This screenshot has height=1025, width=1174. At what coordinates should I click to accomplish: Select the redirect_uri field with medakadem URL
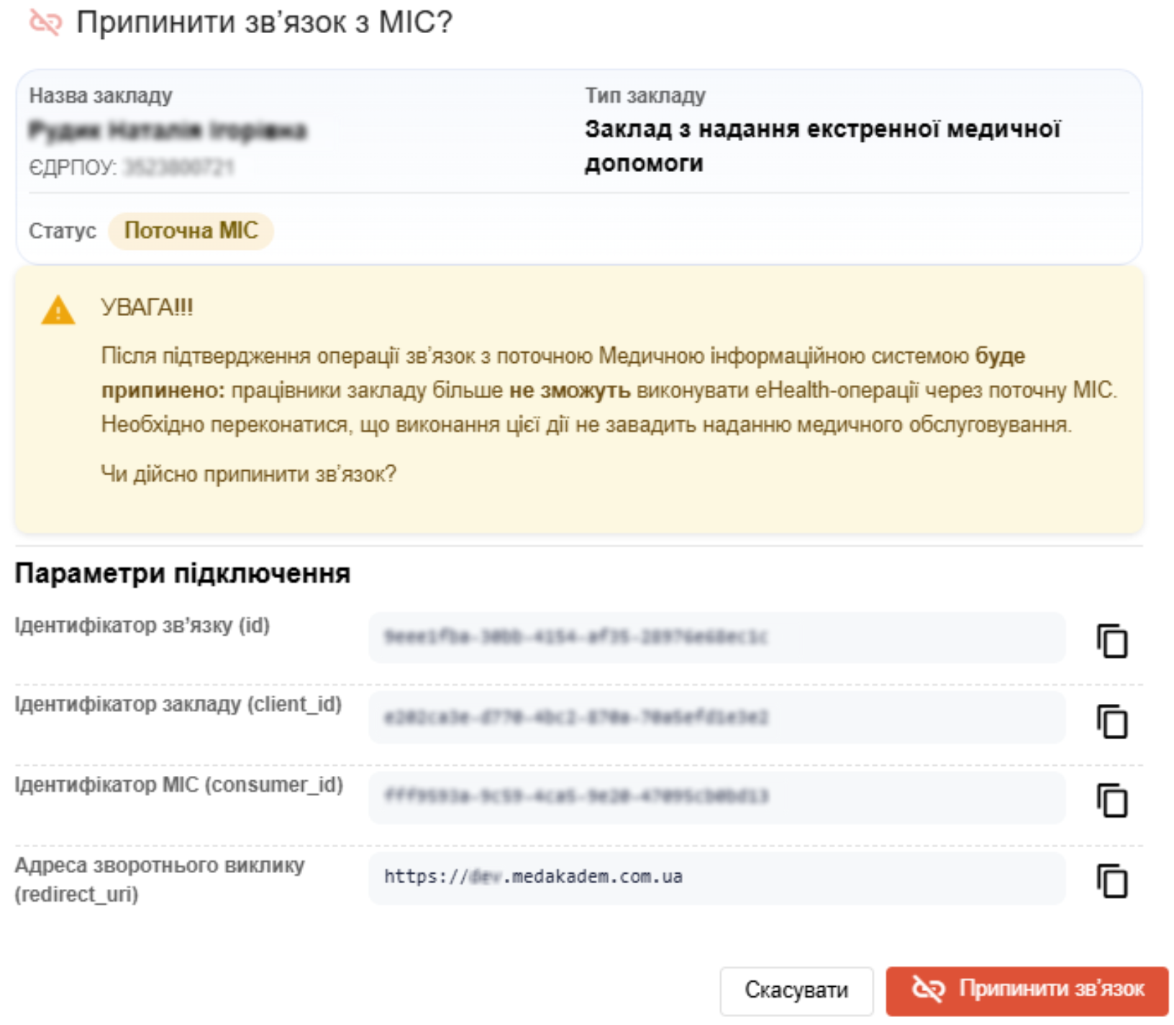coord(716,878)
